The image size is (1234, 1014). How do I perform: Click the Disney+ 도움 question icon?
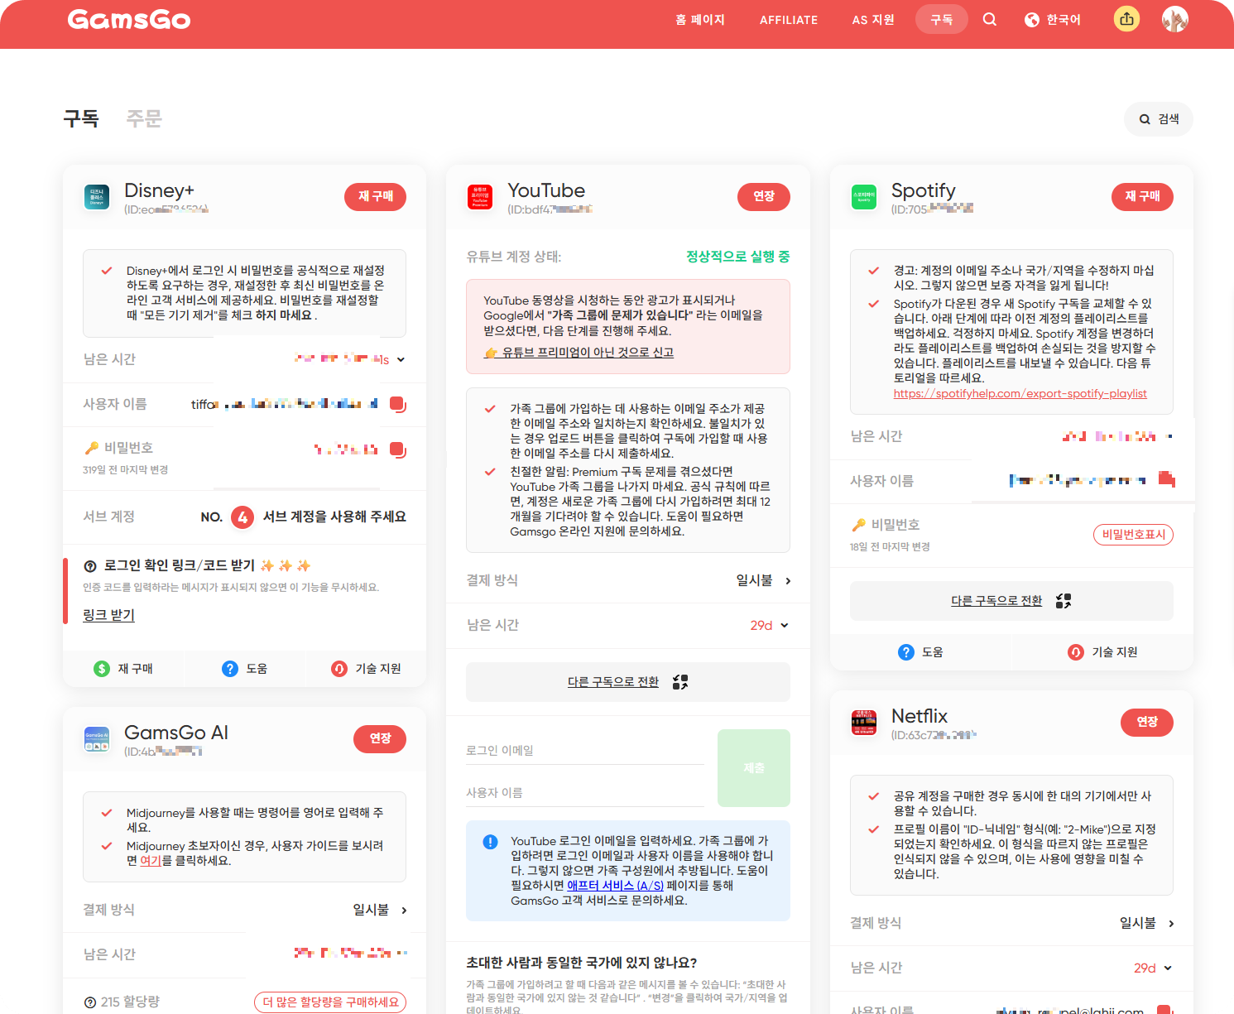[230, 669]
